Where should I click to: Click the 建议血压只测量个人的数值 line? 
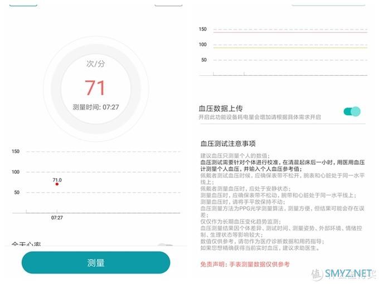235,155
